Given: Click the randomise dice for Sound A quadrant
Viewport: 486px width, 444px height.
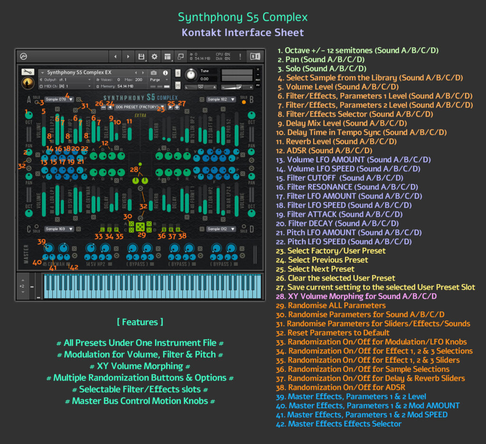Looking at the screenshot, I should pos(131,224).
